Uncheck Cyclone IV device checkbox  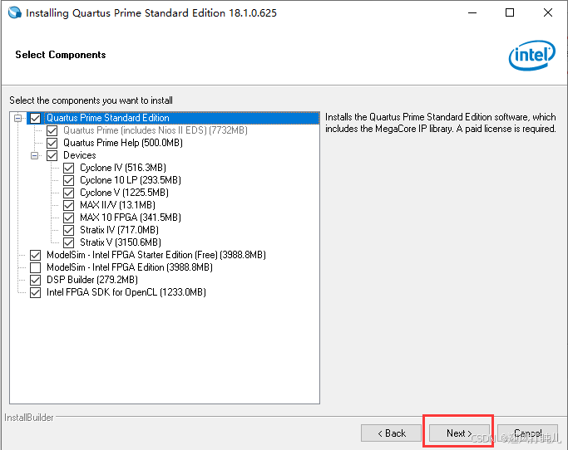pos(68,168)
